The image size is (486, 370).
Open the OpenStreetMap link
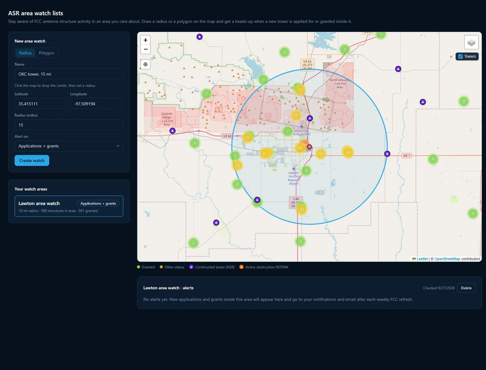click(x=447, y=259)
